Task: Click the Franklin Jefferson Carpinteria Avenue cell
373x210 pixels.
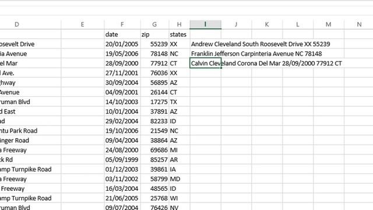Action: (x=206, y=54)
